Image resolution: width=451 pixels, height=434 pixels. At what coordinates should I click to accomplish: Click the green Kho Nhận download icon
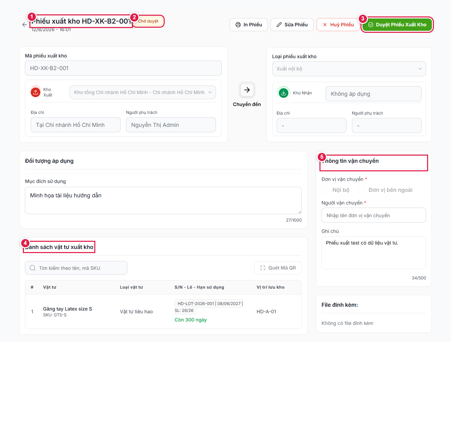[284, 93]
